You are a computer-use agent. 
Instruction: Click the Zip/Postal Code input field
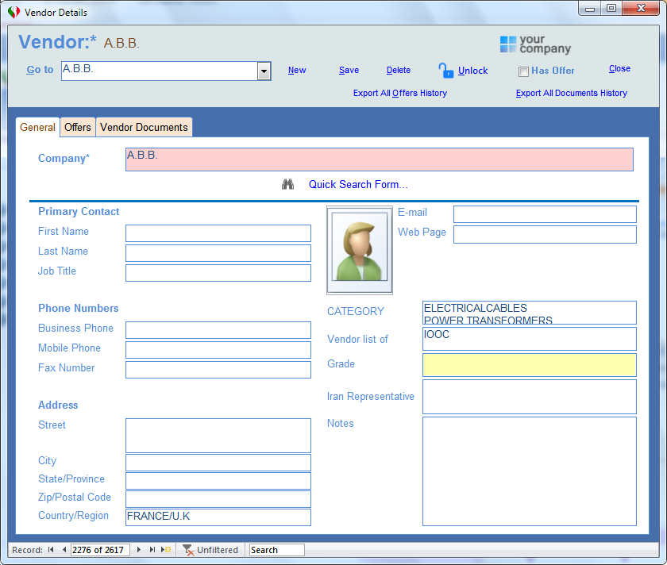[x=218, y=499]
